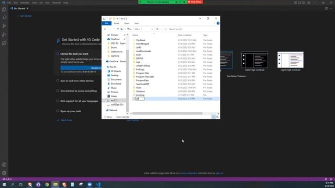This screenshot has height=188, width=335.
Task: Click the Search box in File Explorer
Action: [191, 29]
